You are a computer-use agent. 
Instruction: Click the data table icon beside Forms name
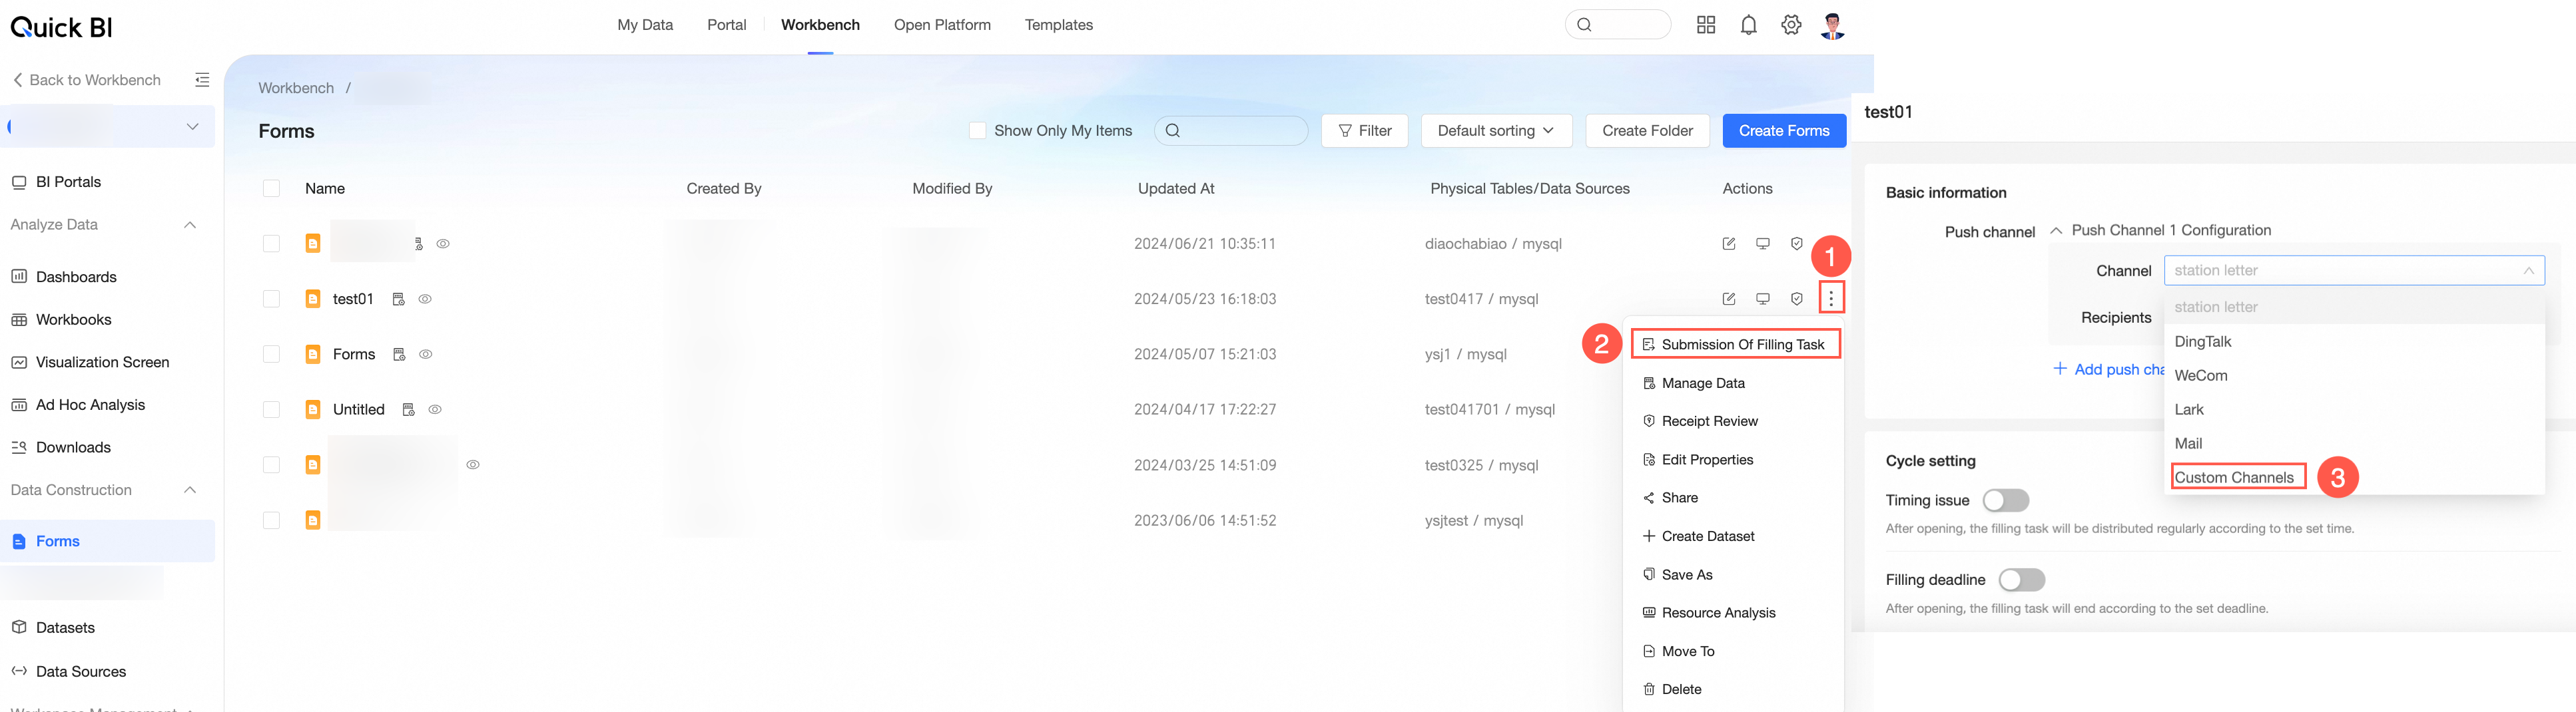point(399,355)
